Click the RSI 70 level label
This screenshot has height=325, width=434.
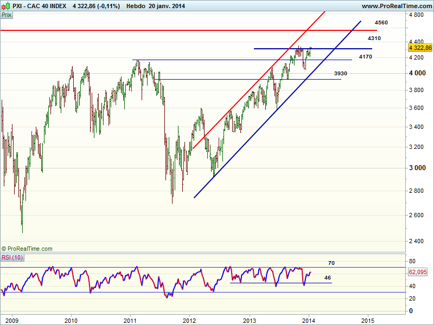(331, 263)
